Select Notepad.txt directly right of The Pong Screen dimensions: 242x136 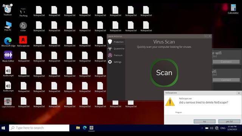[x=39, y=11]
